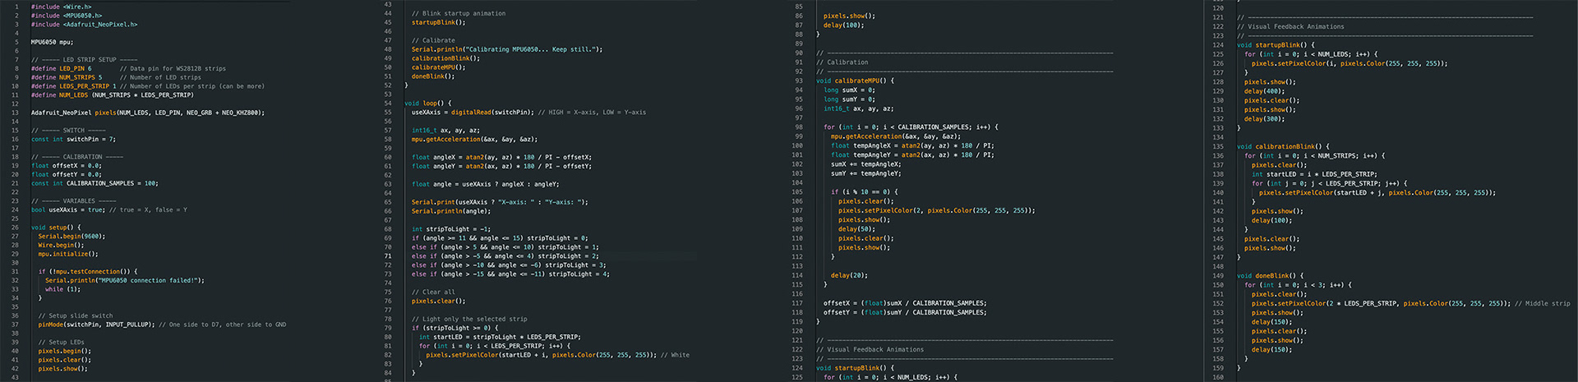This screenshot has height=382, width=1578.
Task: Click the 'Wire.begin();' line
Action: click(61, 246)
